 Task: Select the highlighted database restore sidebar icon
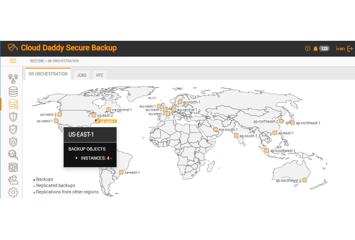pos(13,104)
